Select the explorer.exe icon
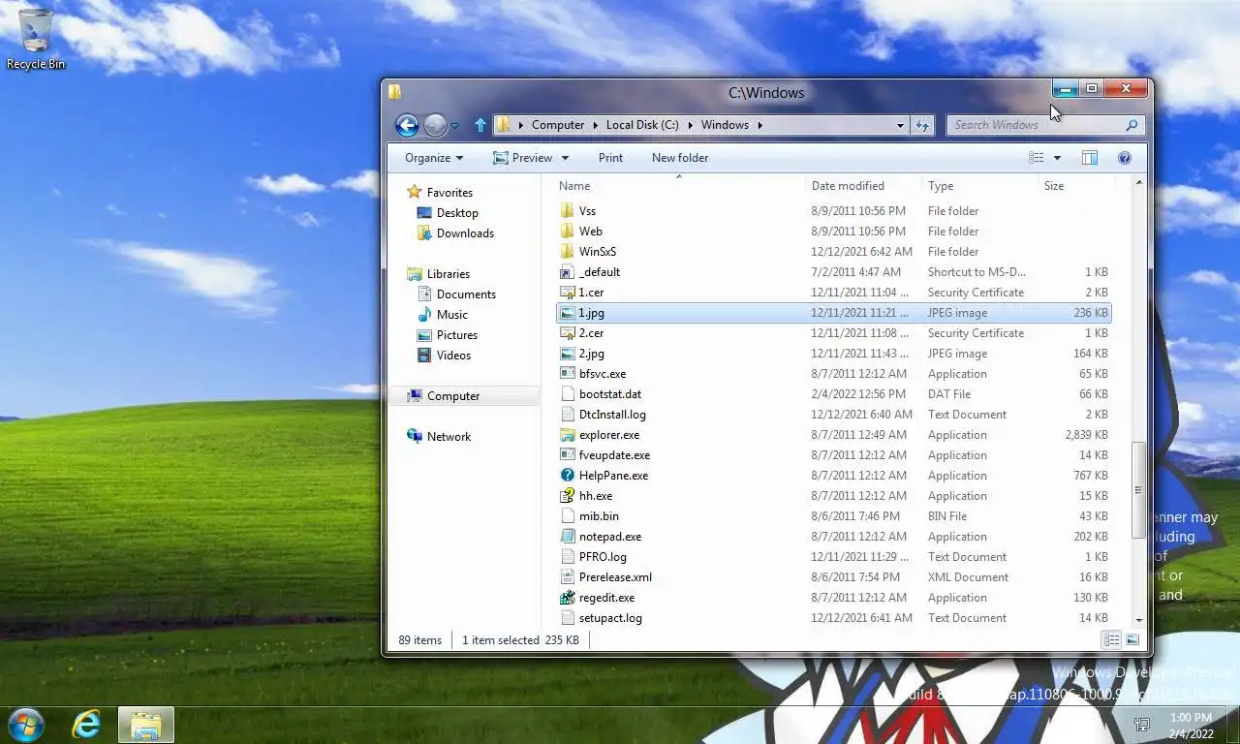The height and width of the screenshot is (744, 1240). [568, 435]
